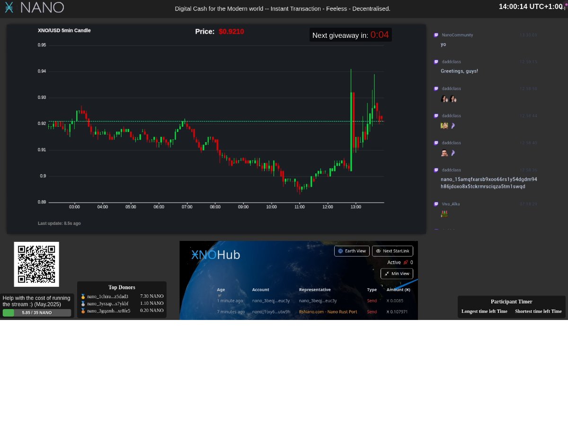Click the Twitch badge beside NanoCommunity username
This screenshot has width=568, height=435.
point(435,35)
